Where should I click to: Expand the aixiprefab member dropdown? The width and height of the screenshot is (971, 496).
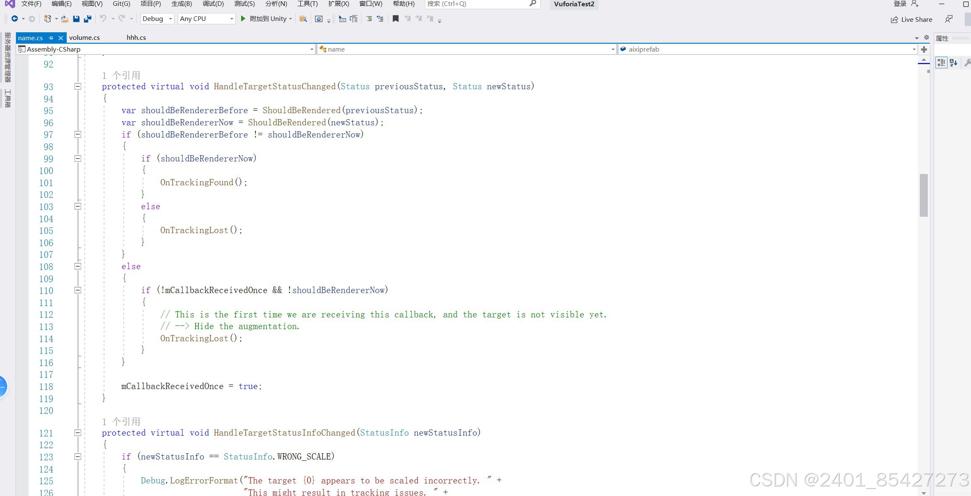914,49
